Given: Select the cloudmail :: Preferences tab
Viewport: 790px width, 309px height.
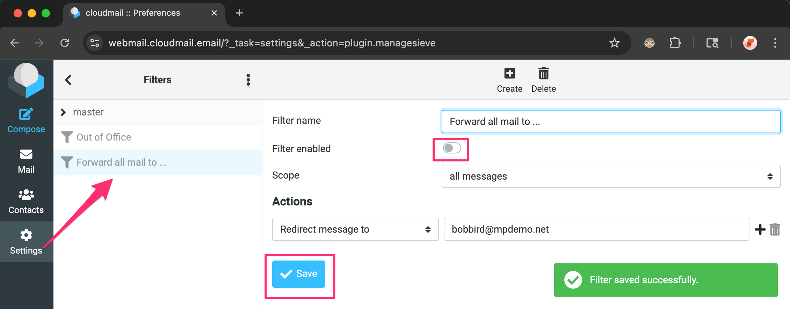Looking at the screenshot, I should [144, 13].
